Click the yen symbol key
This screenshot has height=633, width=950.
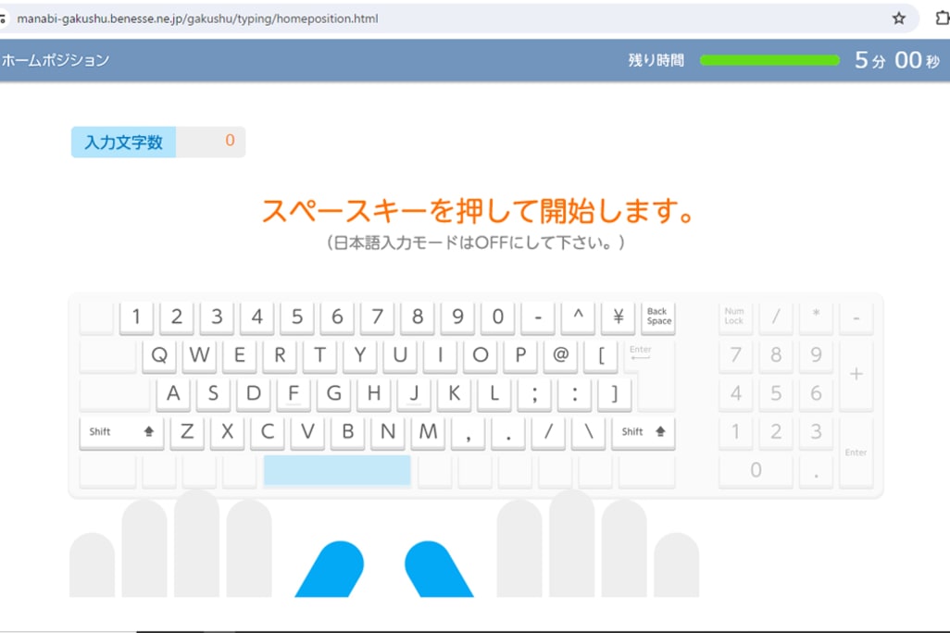click(618, 317)
